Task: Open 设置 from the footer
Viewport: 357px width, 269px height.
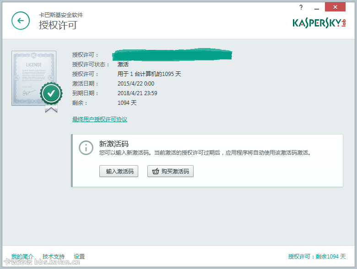Action: tap(79, 257)
